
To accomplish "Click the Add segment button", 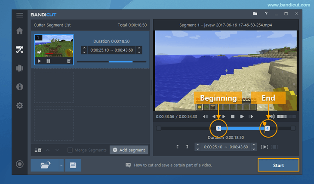I will tap(129, 150).
